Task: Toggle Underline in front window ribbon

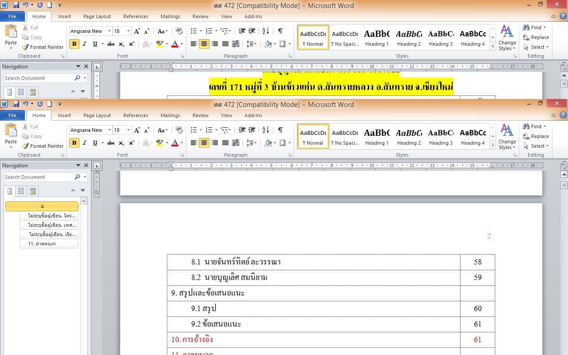Action: pyautogui.click(x=95, y=143)
